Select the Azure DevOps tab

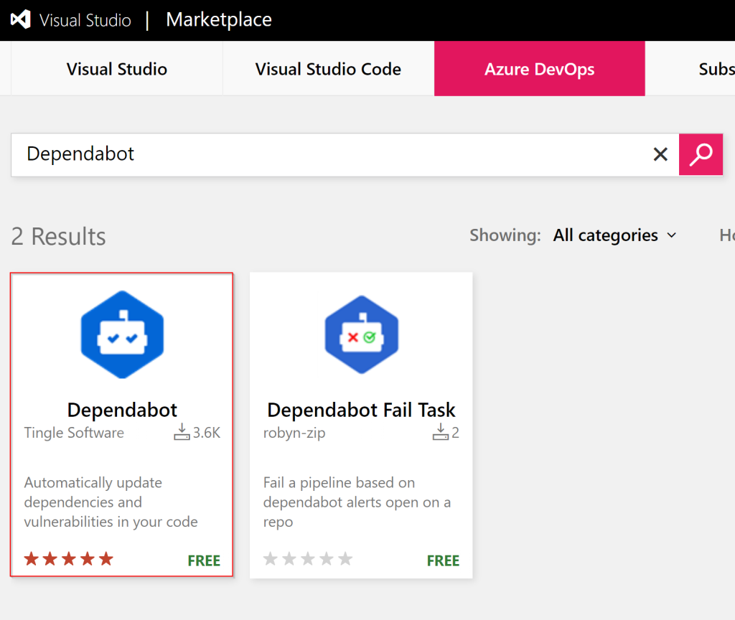pyautogui.click(x=539, y=69)
